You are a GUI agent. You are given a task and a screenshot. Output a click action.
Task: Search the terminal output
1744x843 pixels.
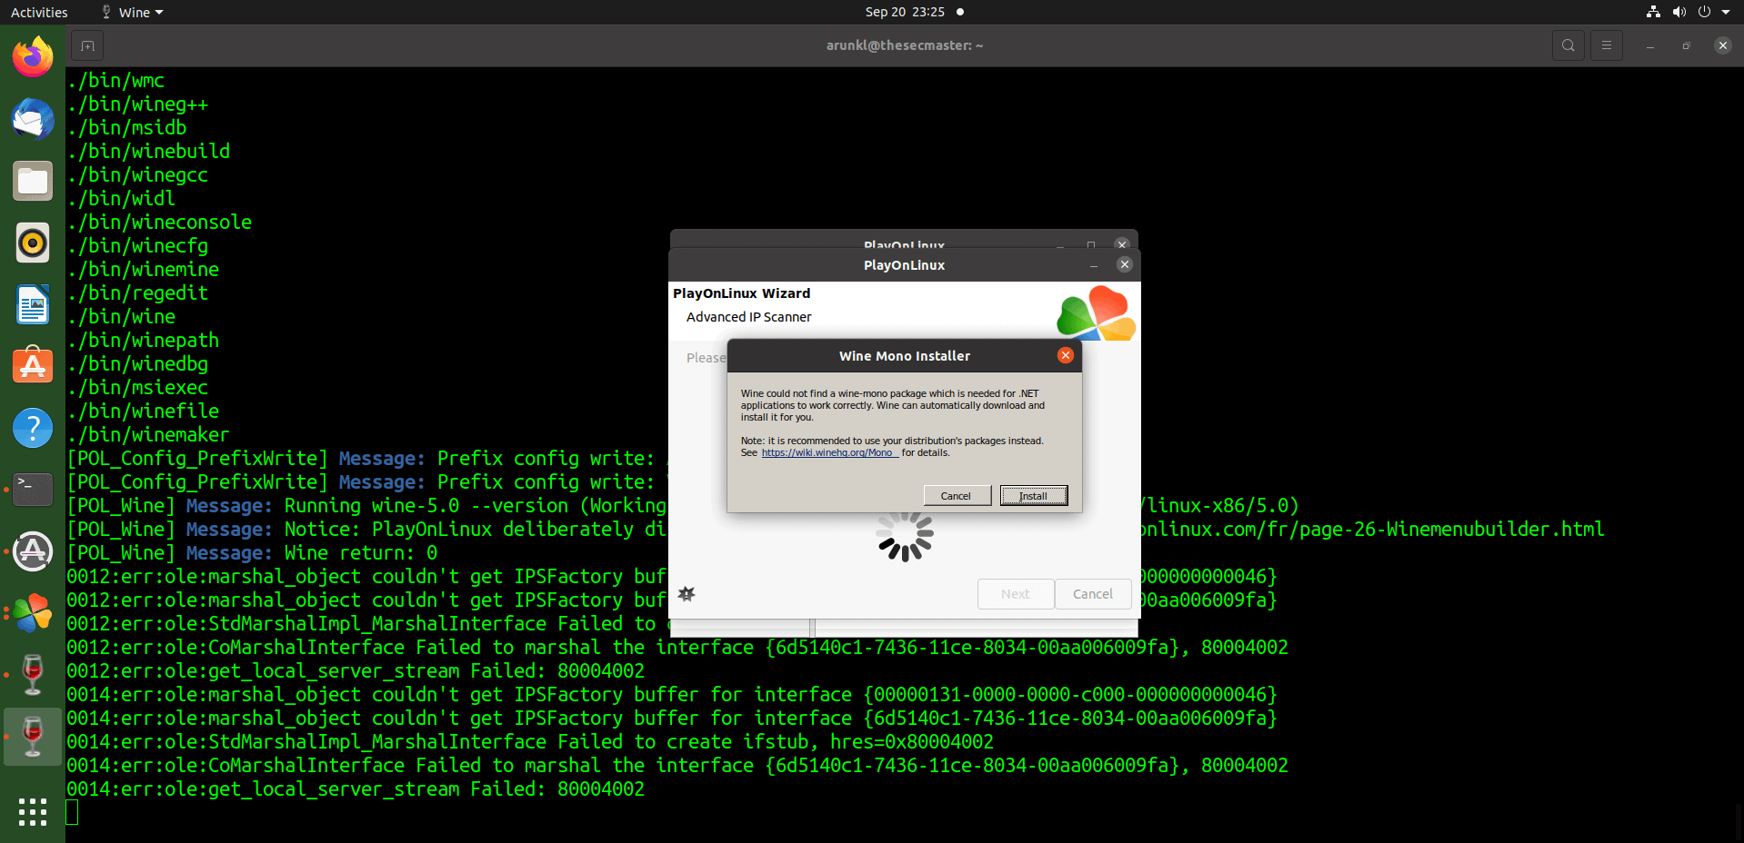(1568, 45)
